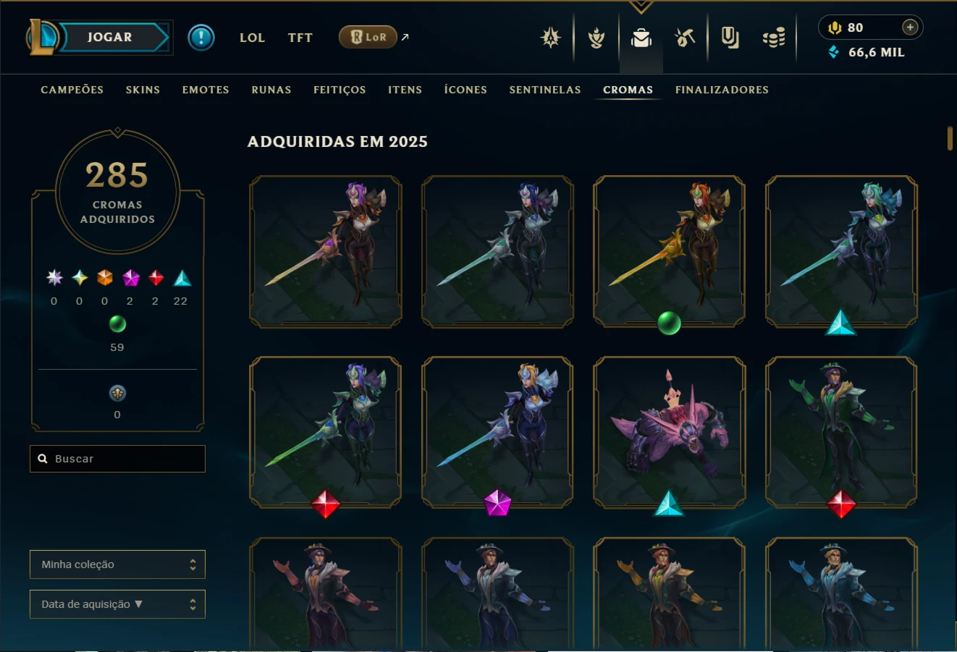Screen dimensions: 957x652
Task: Click the Profile laurel icon
Action: pos(596,38)
